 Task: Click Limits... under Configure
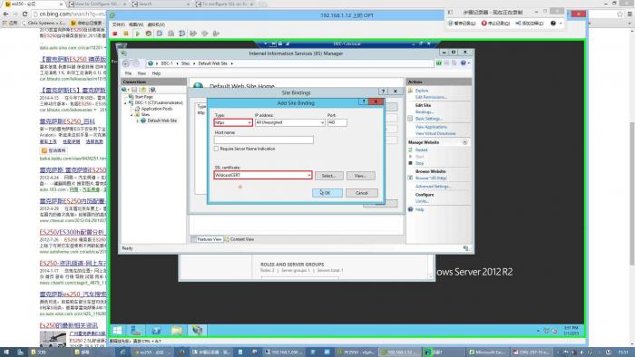click(422, 201)
